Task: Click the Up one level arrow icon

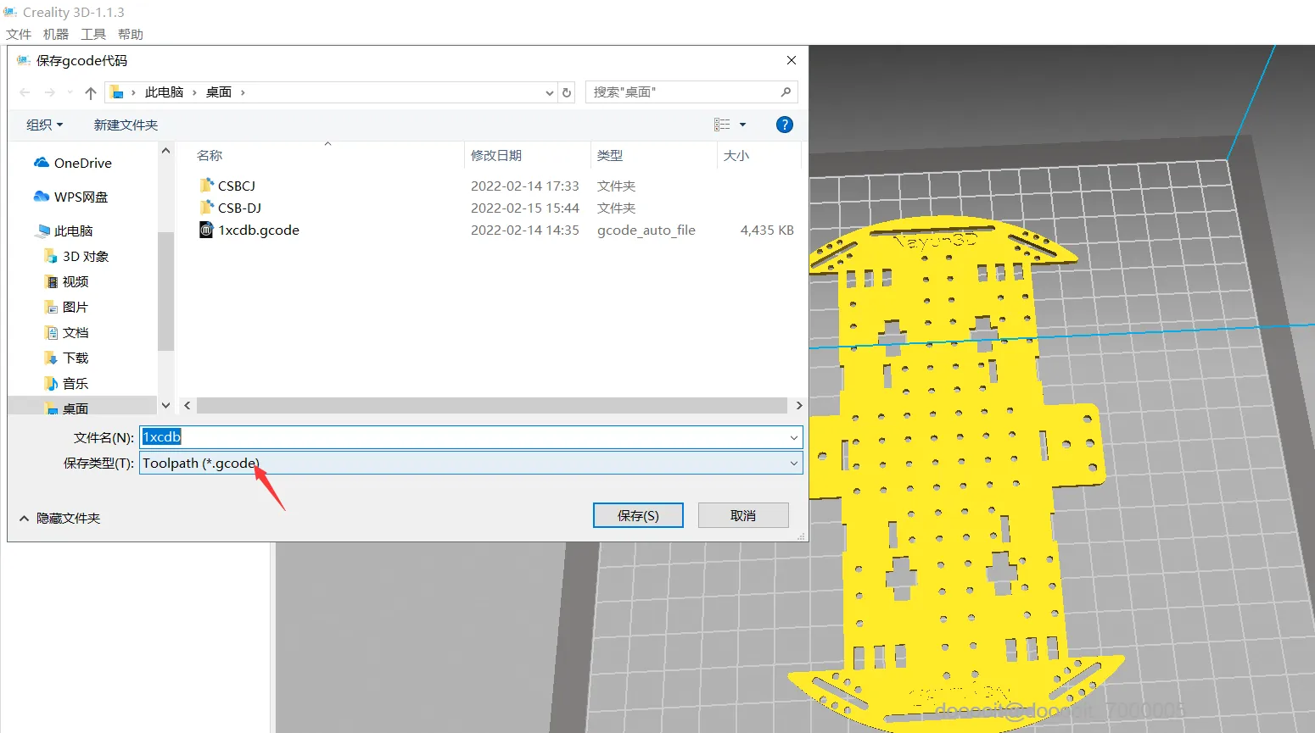Action: tap(91, 92)
